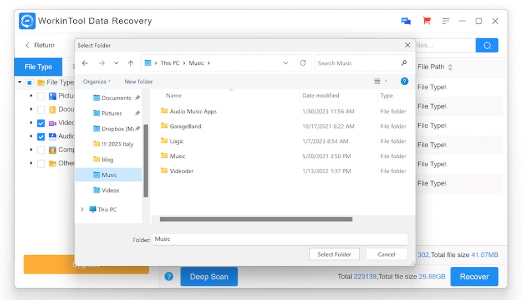Image resolution: width=524 pixels, height=300 pixels.
Task: Open dialog help blue question icon
Action: click(404, 81)
